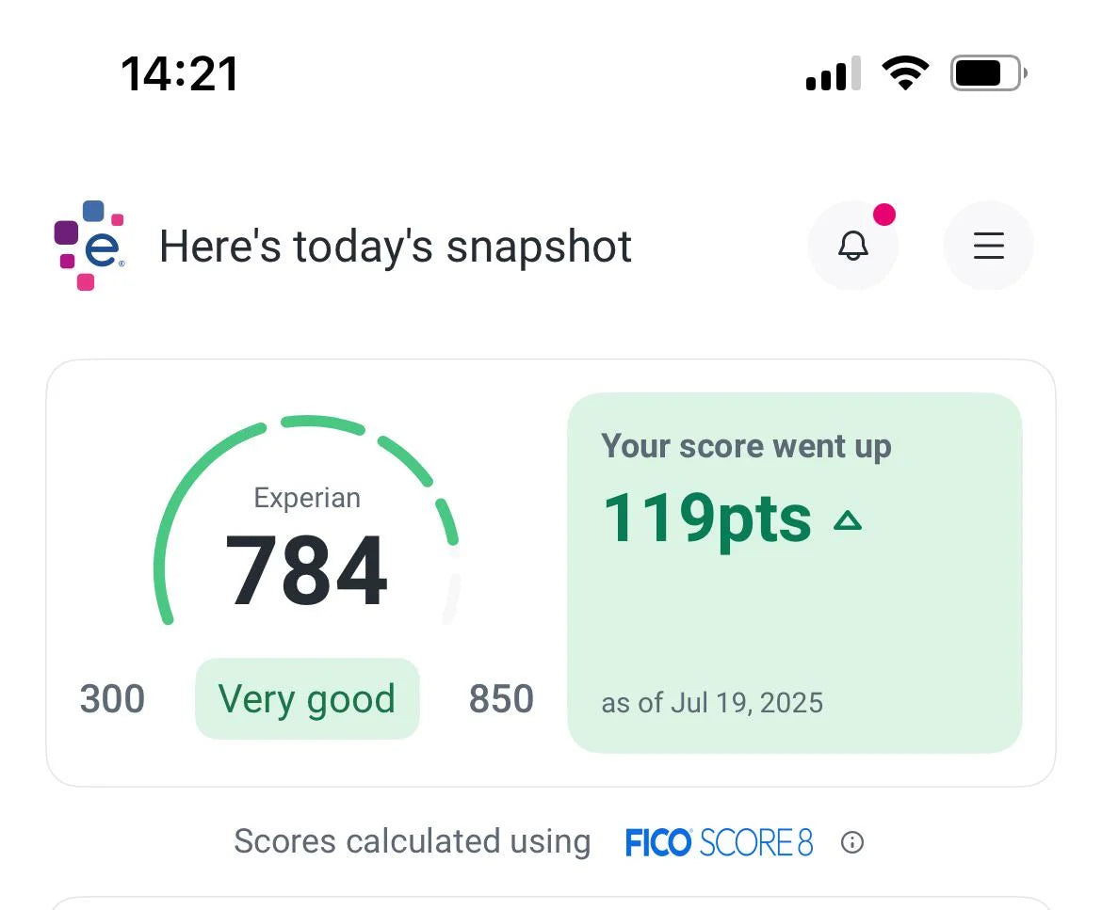Screen dimensions: 1102x910
Task: Tap the "as of Jul 19, 2025" date
Action: [712, 703]
